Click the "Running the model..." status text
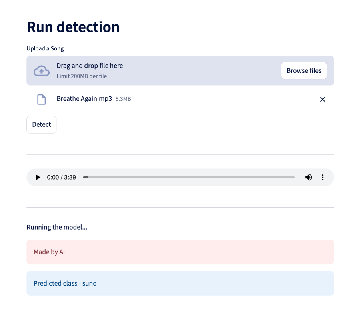The height and width of the screenshot is (320, 357). pos(57,227)
